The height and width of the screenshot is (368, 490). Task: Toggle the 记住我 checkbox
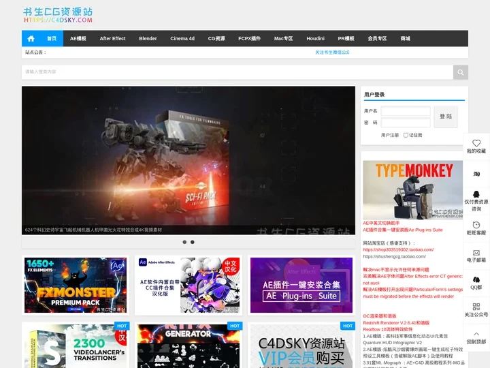[406, 135]
